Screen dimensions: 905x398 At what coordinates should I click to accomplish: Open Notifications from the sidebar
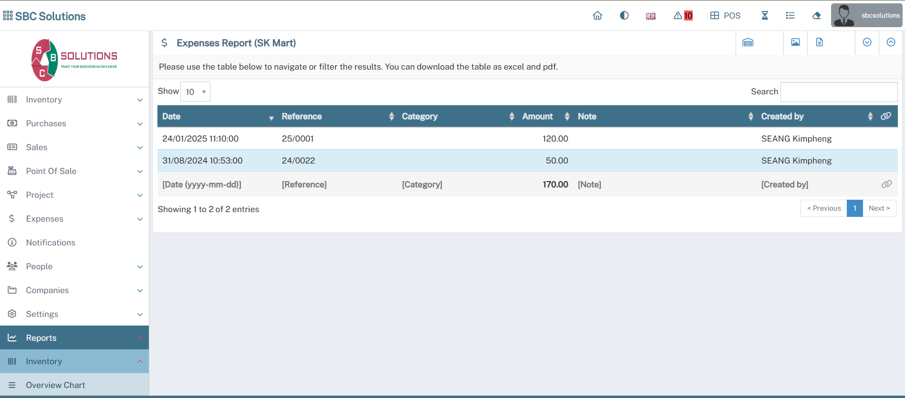click(x=51, y=243)
